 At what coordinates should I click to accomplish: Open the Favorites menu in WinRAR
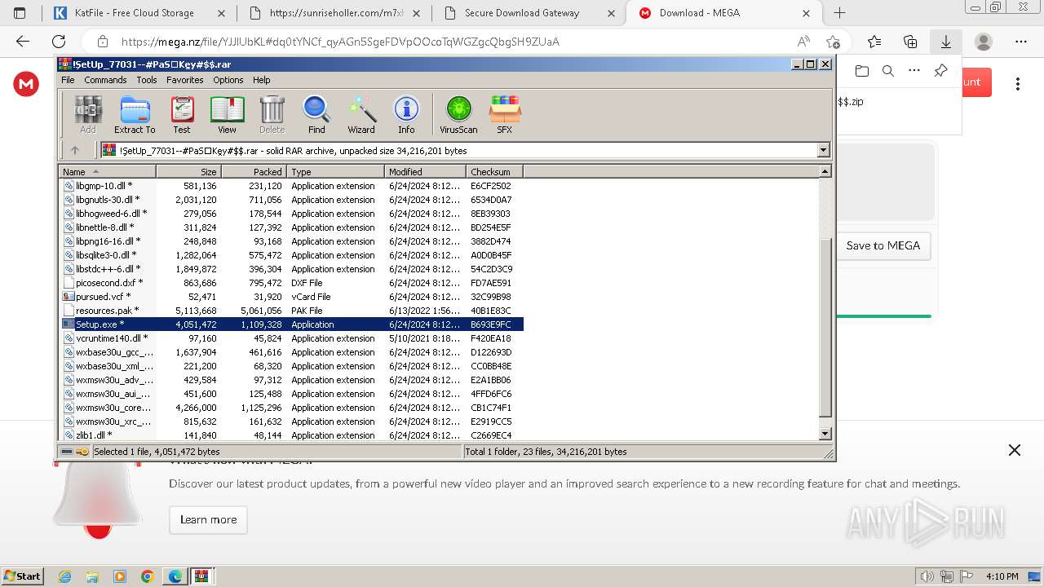click(185, 80)
